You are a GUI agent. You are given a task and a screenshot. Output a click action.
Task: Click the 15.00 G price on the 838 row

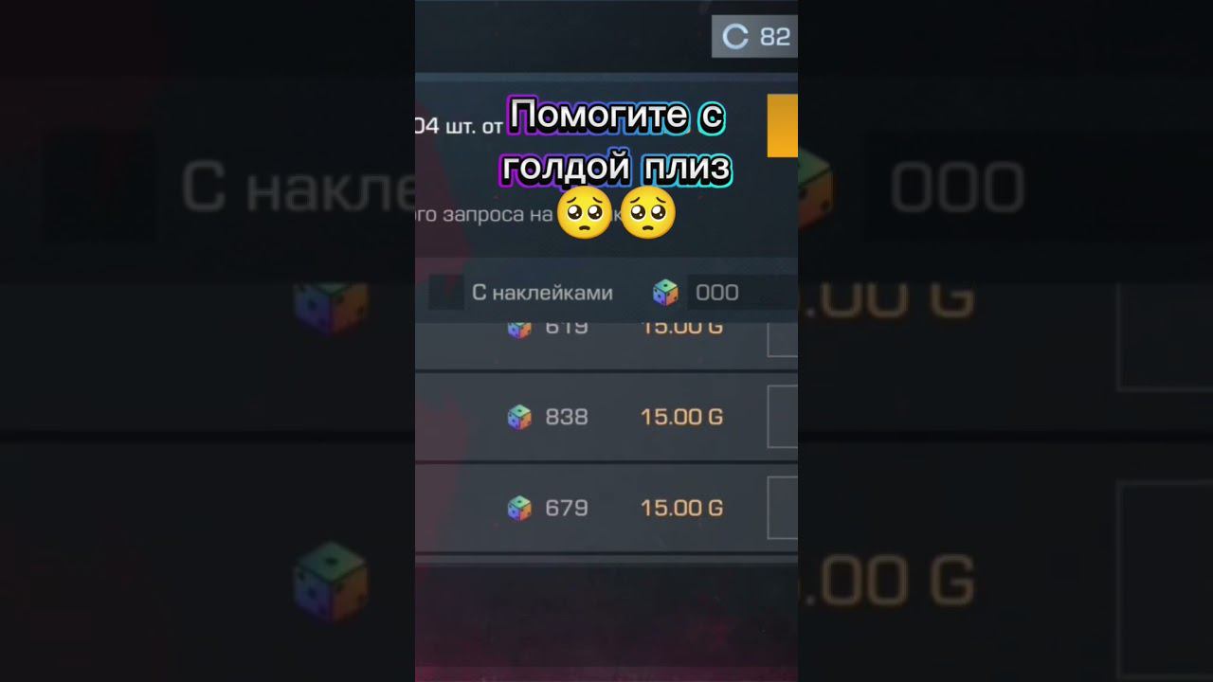click(x=681, y=417)
